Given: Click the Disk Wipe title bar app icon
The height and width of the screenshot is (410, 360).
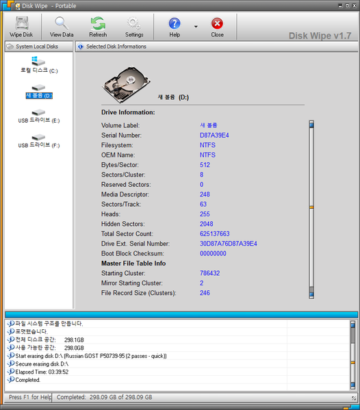Looking at the screenshot, I should click(18, 6).
